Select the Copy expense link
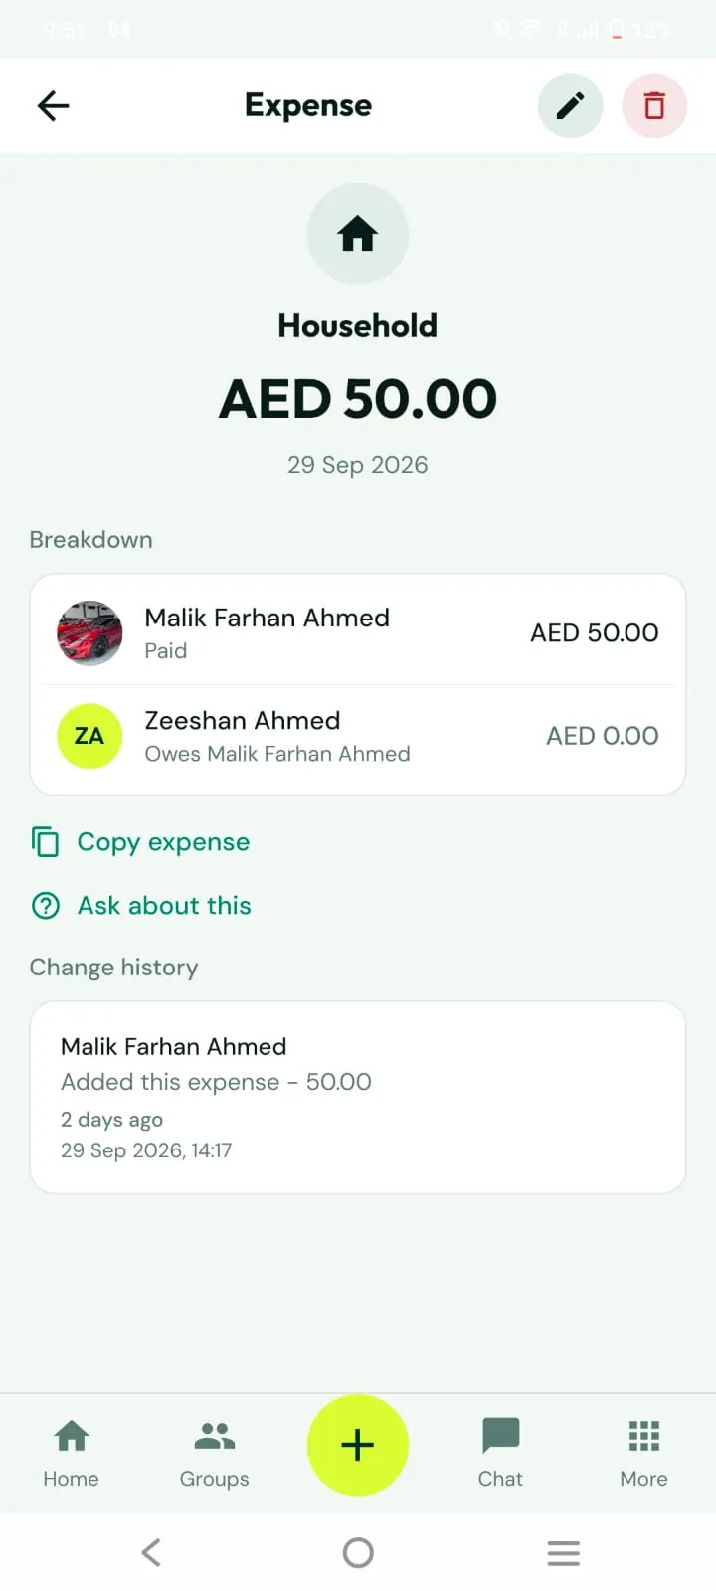Image resolution: width=716 pixels, height=1591 pixels. tap(163, 842)
